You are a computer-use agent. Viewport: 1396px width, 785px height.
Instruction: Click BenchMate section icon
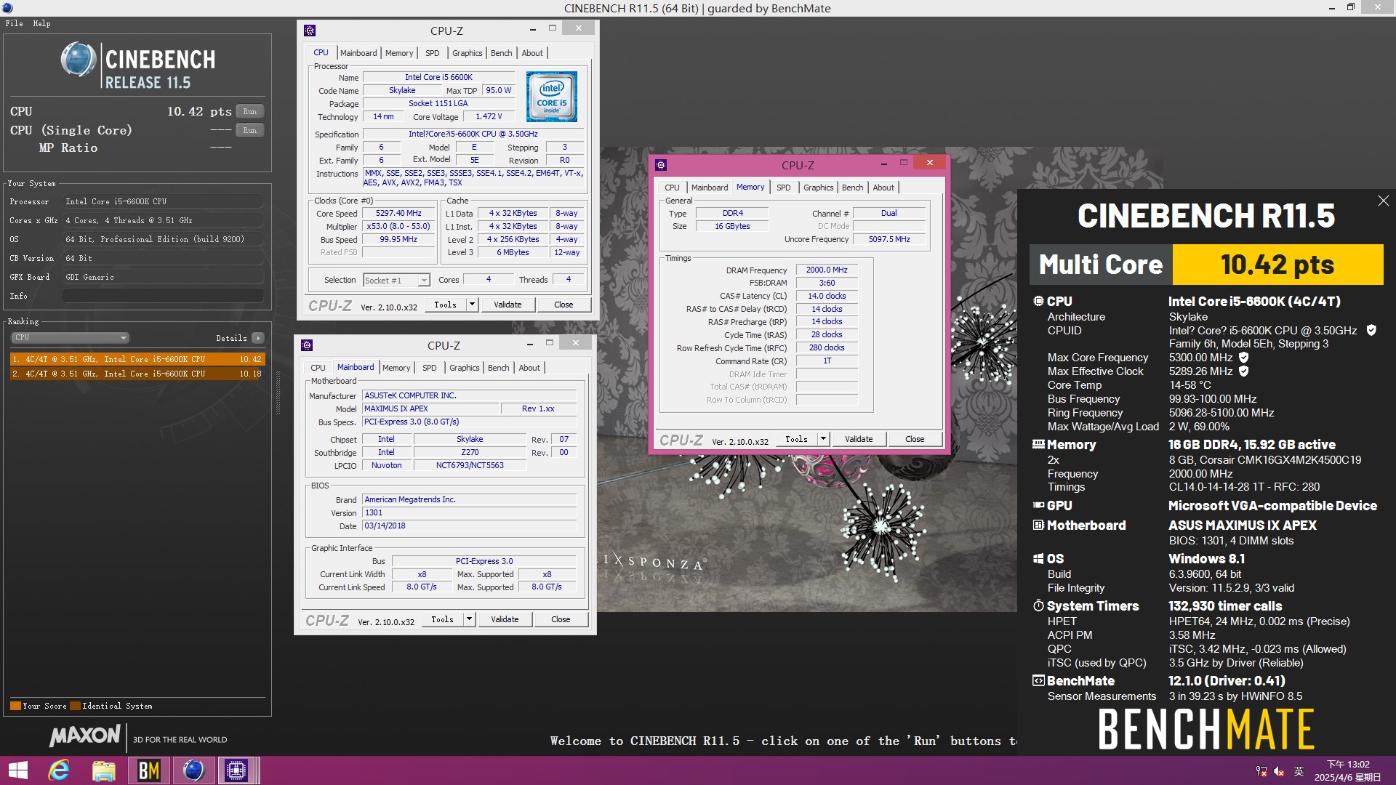pyautogui.click(x=1038, y=680)
